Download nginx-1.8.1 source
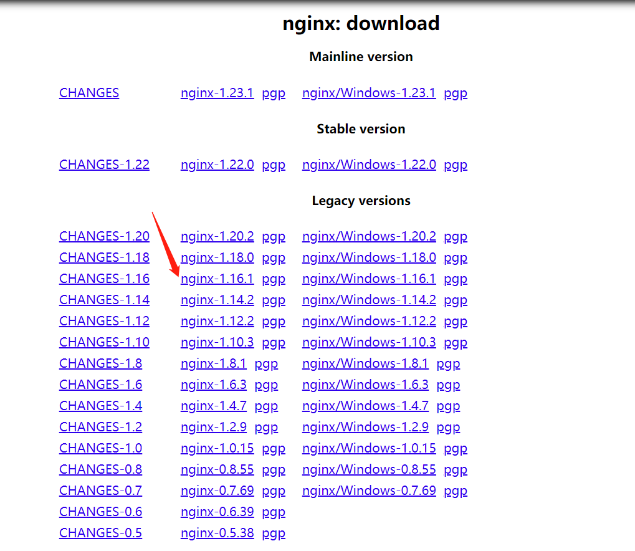 (213, 363)
